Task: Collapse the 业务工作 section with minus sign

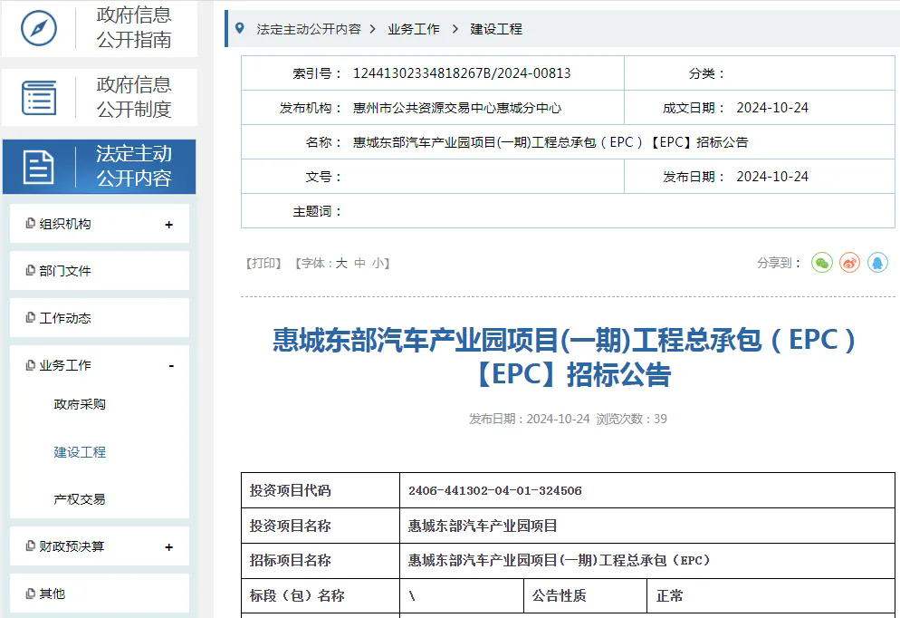Action: [x=171, y=366]
